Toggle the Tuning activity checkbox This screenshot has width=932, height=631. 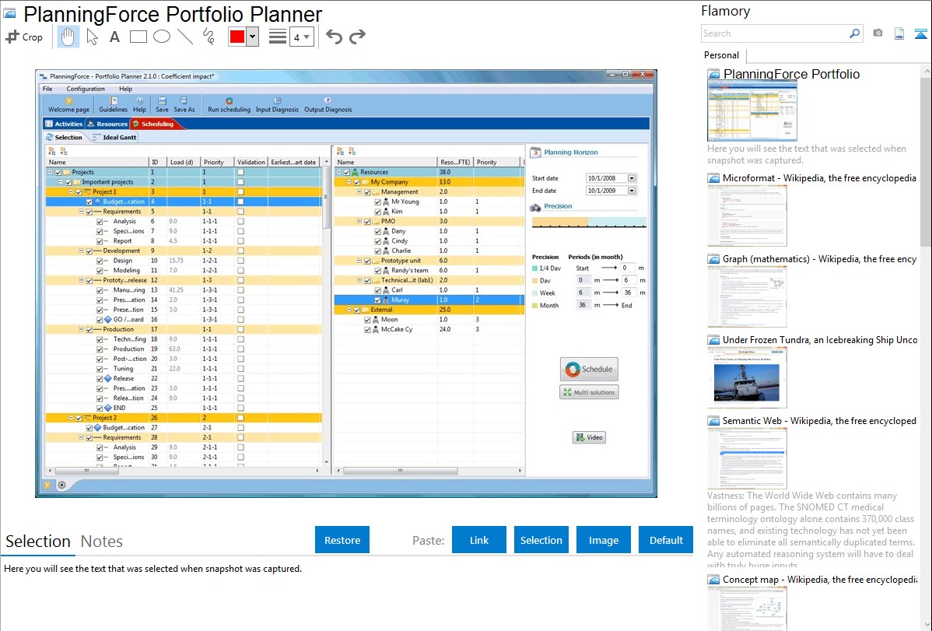click(x=100, y=369)
